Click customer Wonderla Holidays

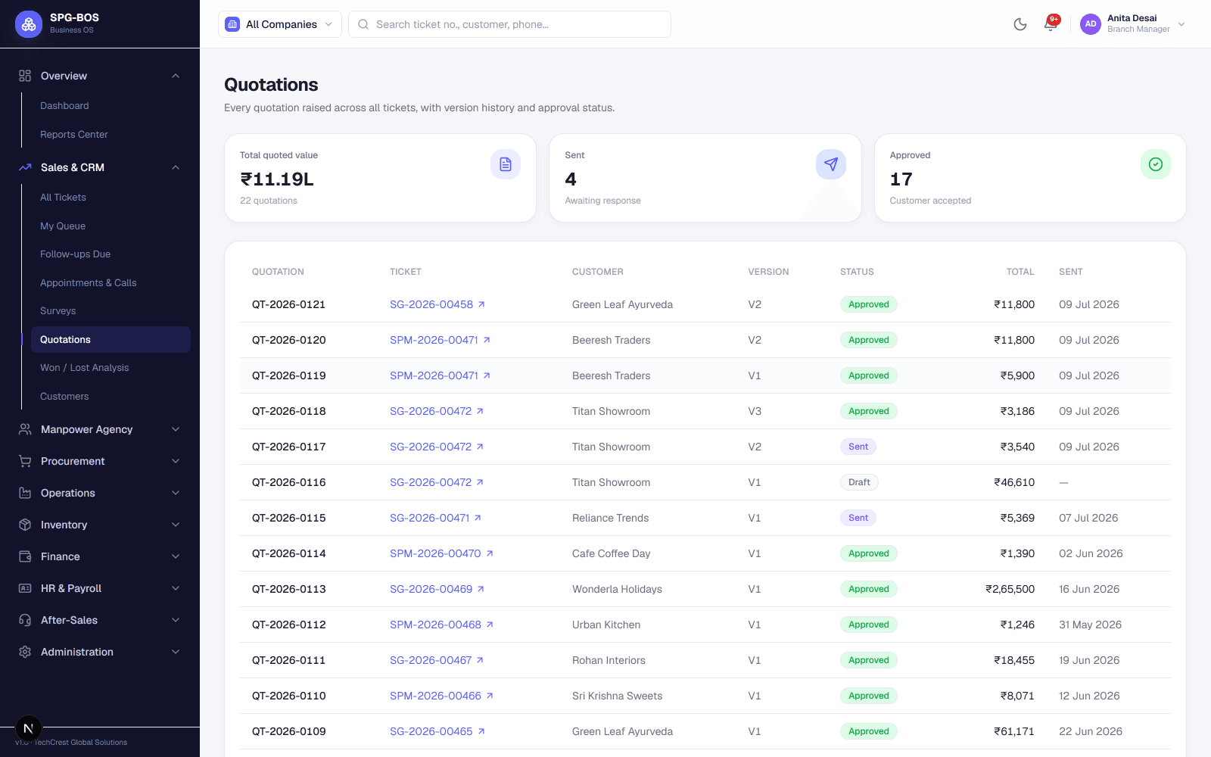coord(617,589)
